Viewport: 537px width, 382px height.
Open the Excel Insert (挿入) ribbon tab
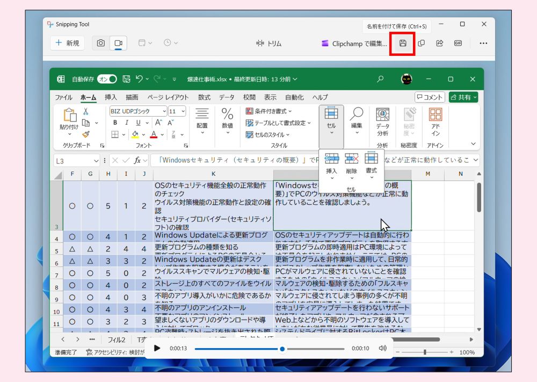pos(111,97)
